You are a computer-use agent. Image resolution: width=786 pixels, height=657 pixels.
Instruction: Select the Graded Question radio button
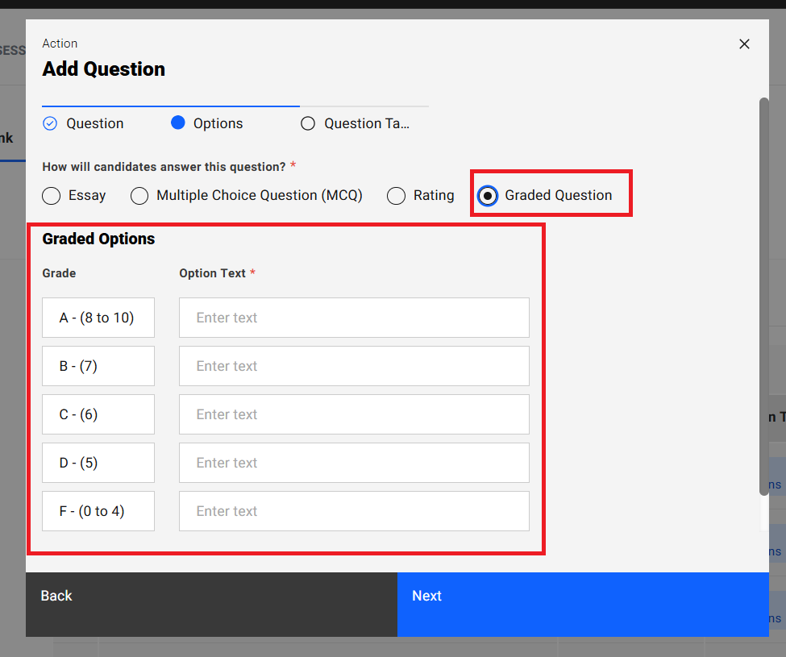point(488,196)
